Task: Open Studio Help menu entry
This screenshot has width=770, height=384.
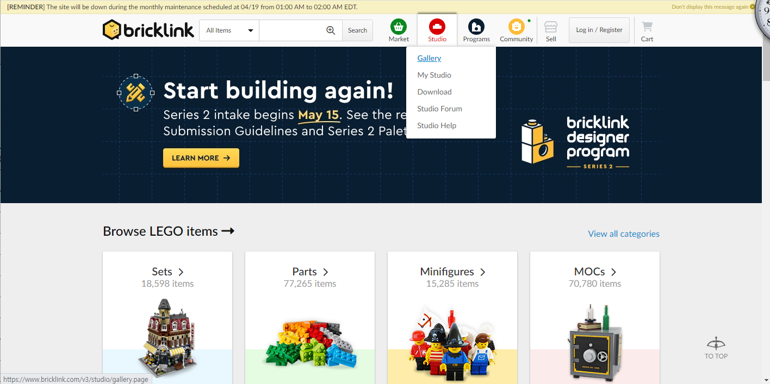Action: tap(437, 125)
